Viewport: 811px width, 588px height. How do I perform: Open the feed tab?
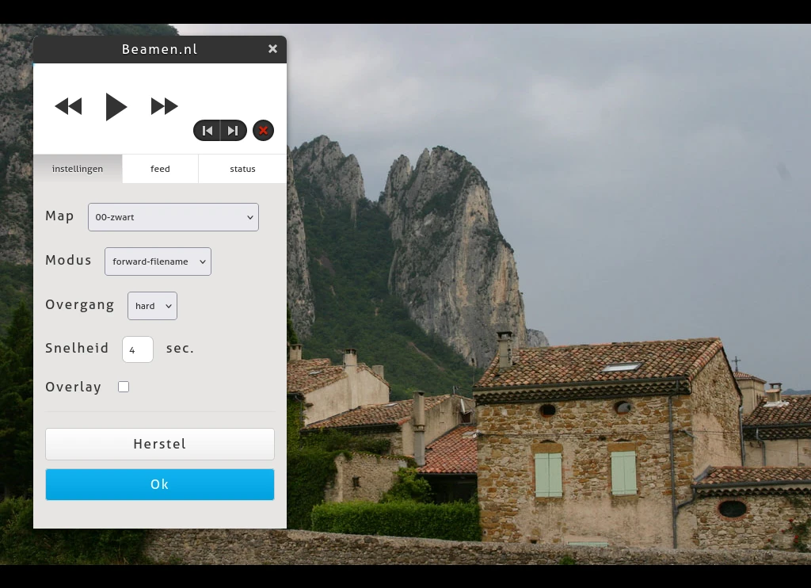[160, 169]
